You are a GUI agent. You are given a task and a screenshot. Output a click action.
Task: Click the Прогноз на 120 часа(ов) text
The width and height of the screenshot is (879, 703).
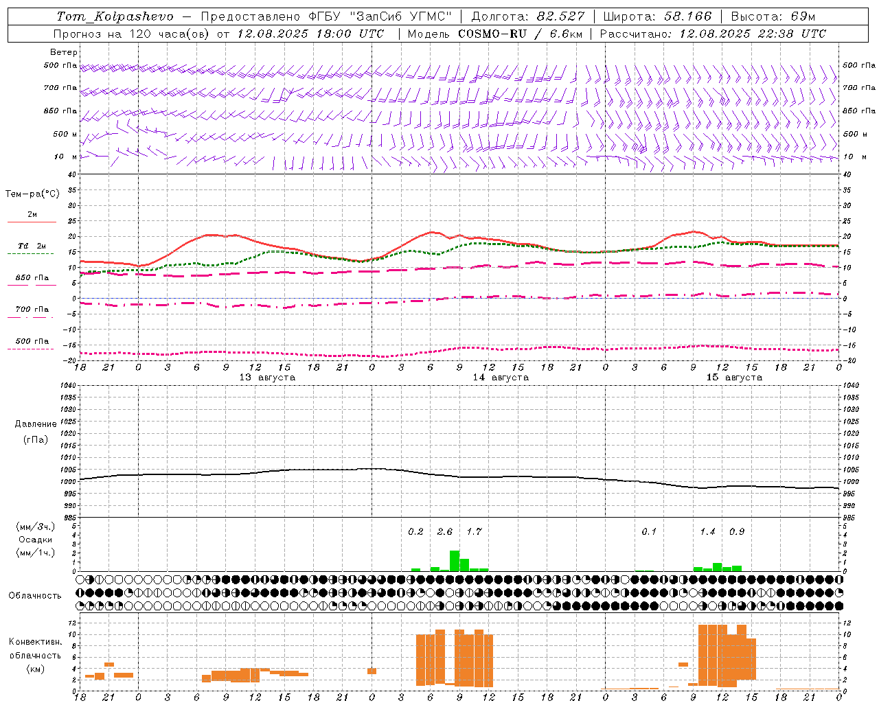pyautogui.click(x=132, y=34)
